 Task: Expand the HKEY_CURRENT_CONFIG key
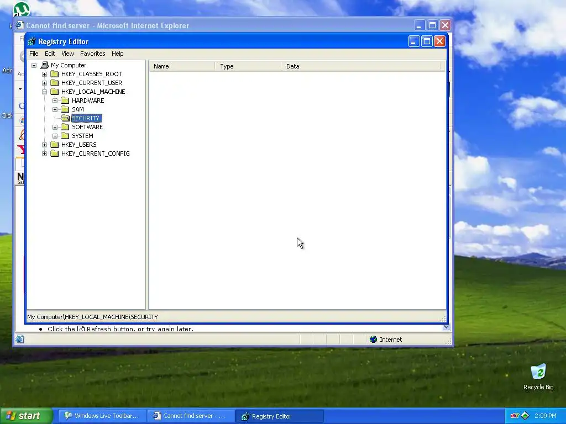tap(44, 153)
